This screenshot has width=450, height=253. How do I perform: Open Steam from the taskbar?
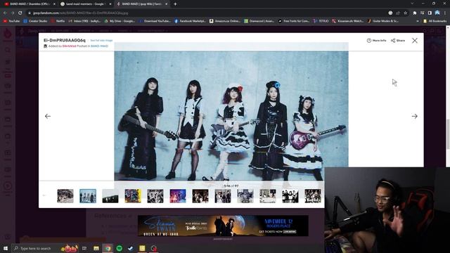coord(131,248)
